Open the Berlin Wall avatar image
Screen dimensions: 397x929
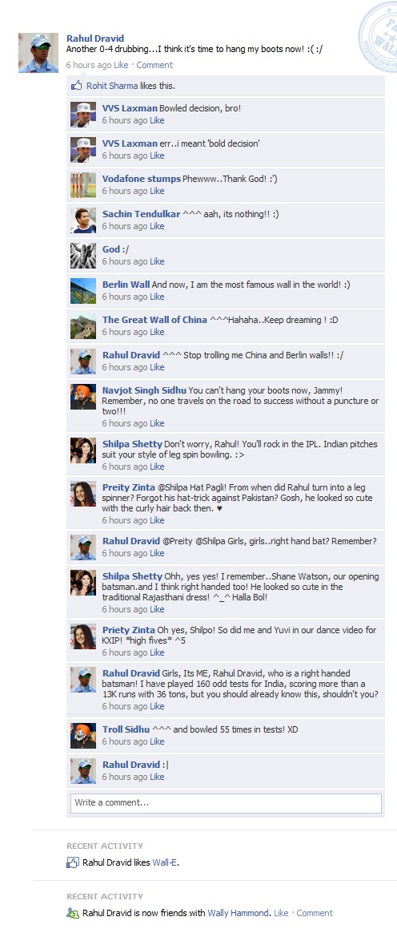[x=82, y=291]
